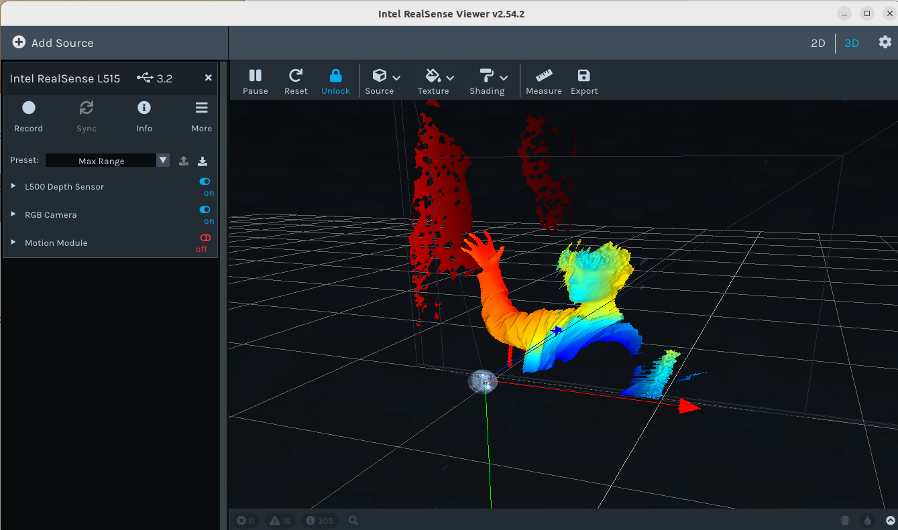Switch to 3D view

click(x=852, y=43)
